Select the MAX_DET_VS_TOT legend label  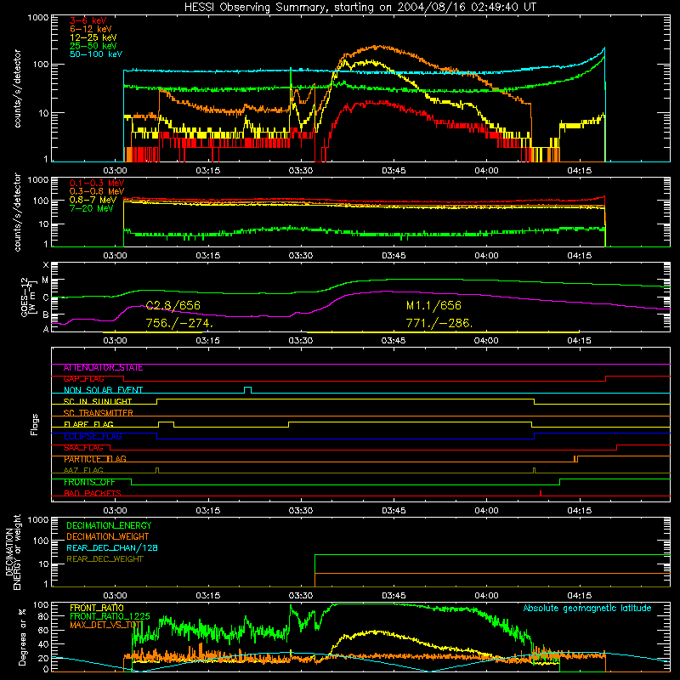pos(106,625)
